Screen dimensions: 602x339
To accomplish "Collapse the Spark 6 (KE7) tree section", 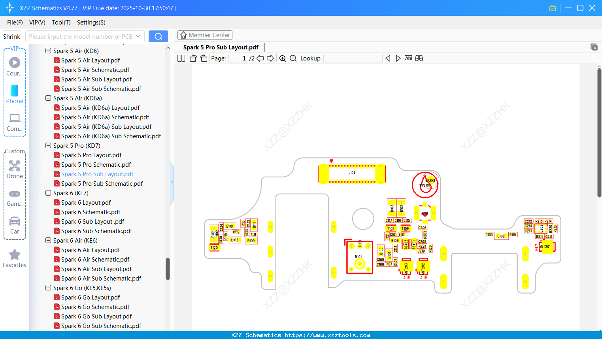I will click(48, 193).
